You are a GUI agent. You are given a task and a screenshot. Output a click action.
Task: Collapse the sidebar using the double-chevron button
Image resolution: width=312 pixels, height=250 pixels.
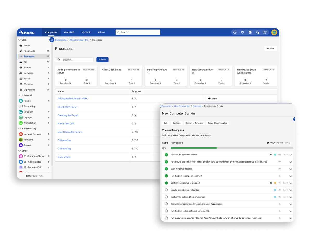click(52, 40)
